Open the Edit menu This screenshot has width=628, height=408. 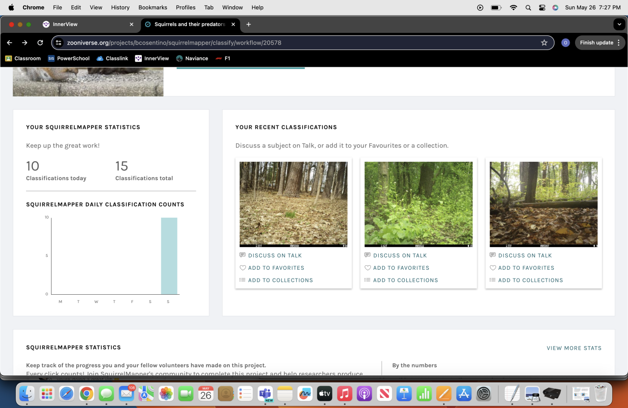(76, 7)
